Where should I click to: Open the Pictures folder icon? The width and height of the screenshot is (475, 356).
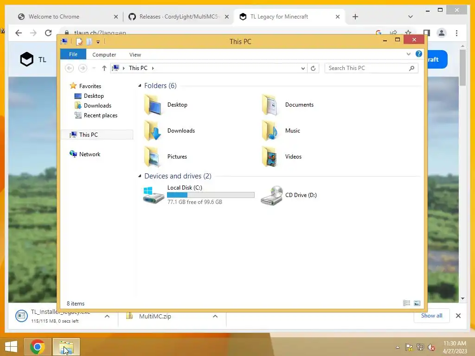point(153,157)
